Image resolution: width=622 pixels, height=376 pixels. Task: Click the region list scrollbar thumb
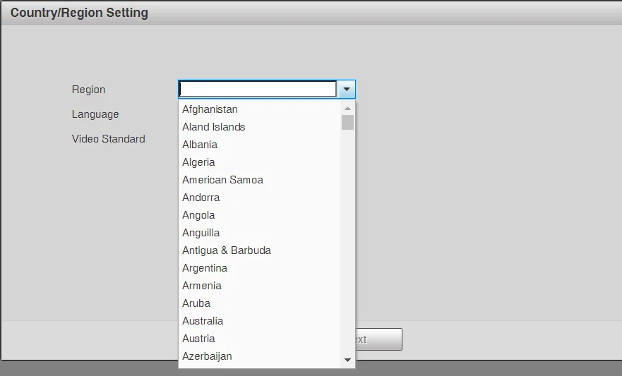tap(347, 123)
